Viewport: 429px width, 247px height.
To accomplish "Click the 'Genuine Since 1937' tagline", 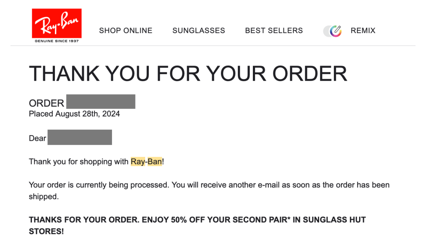I will pos(57,41).
